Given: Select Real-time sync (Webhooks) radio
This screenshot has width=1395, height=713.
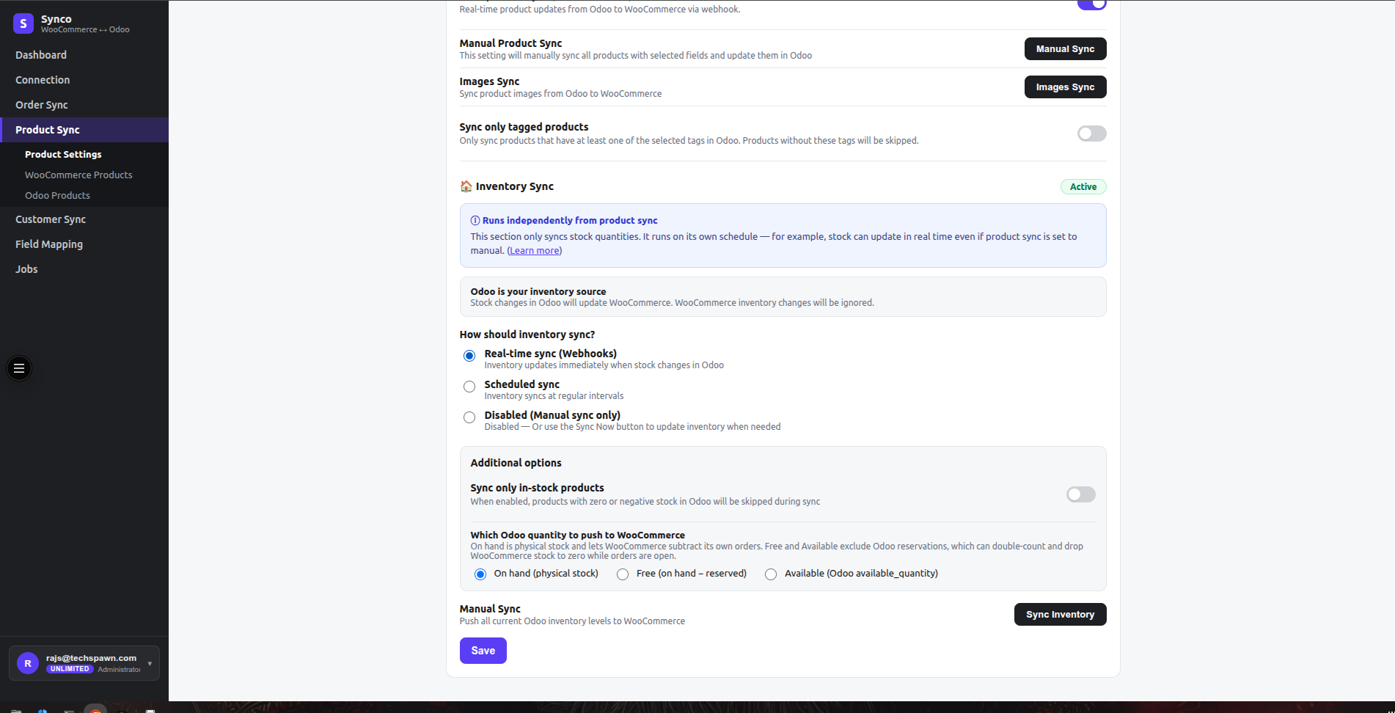Looking at the screenshot, I should pyautogui.click(x=469, y=356).
